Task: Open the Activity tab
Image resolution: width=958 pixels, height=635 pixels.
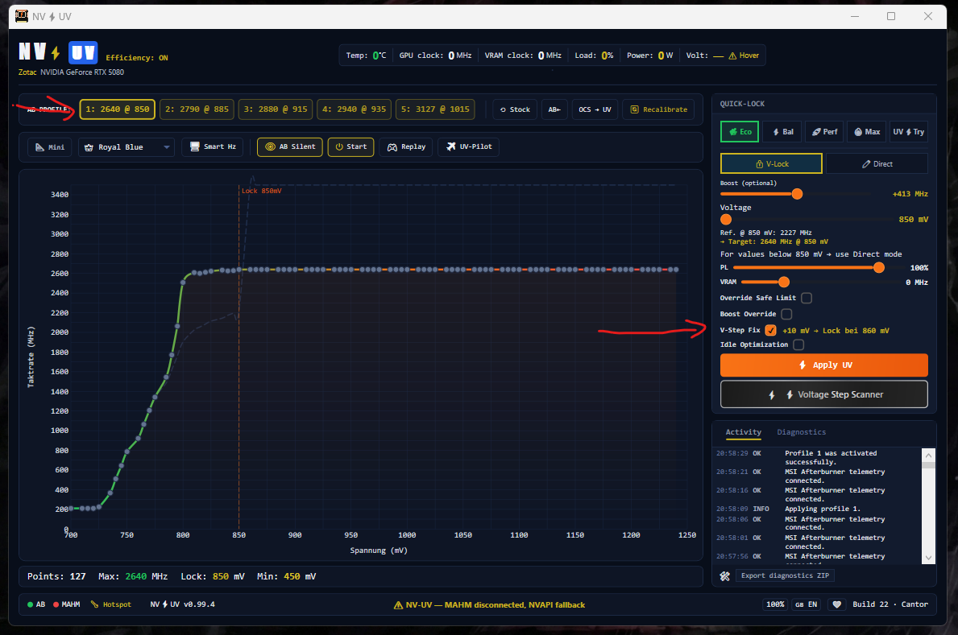Action: [x=743, y=431]
